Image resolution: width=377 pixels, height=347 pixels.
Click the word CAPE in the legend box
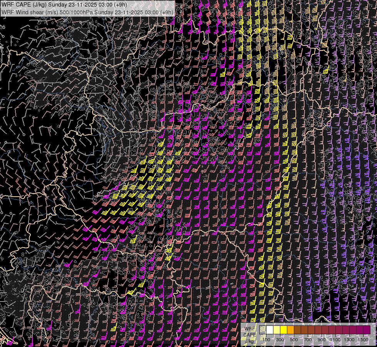tap(250, 335)
